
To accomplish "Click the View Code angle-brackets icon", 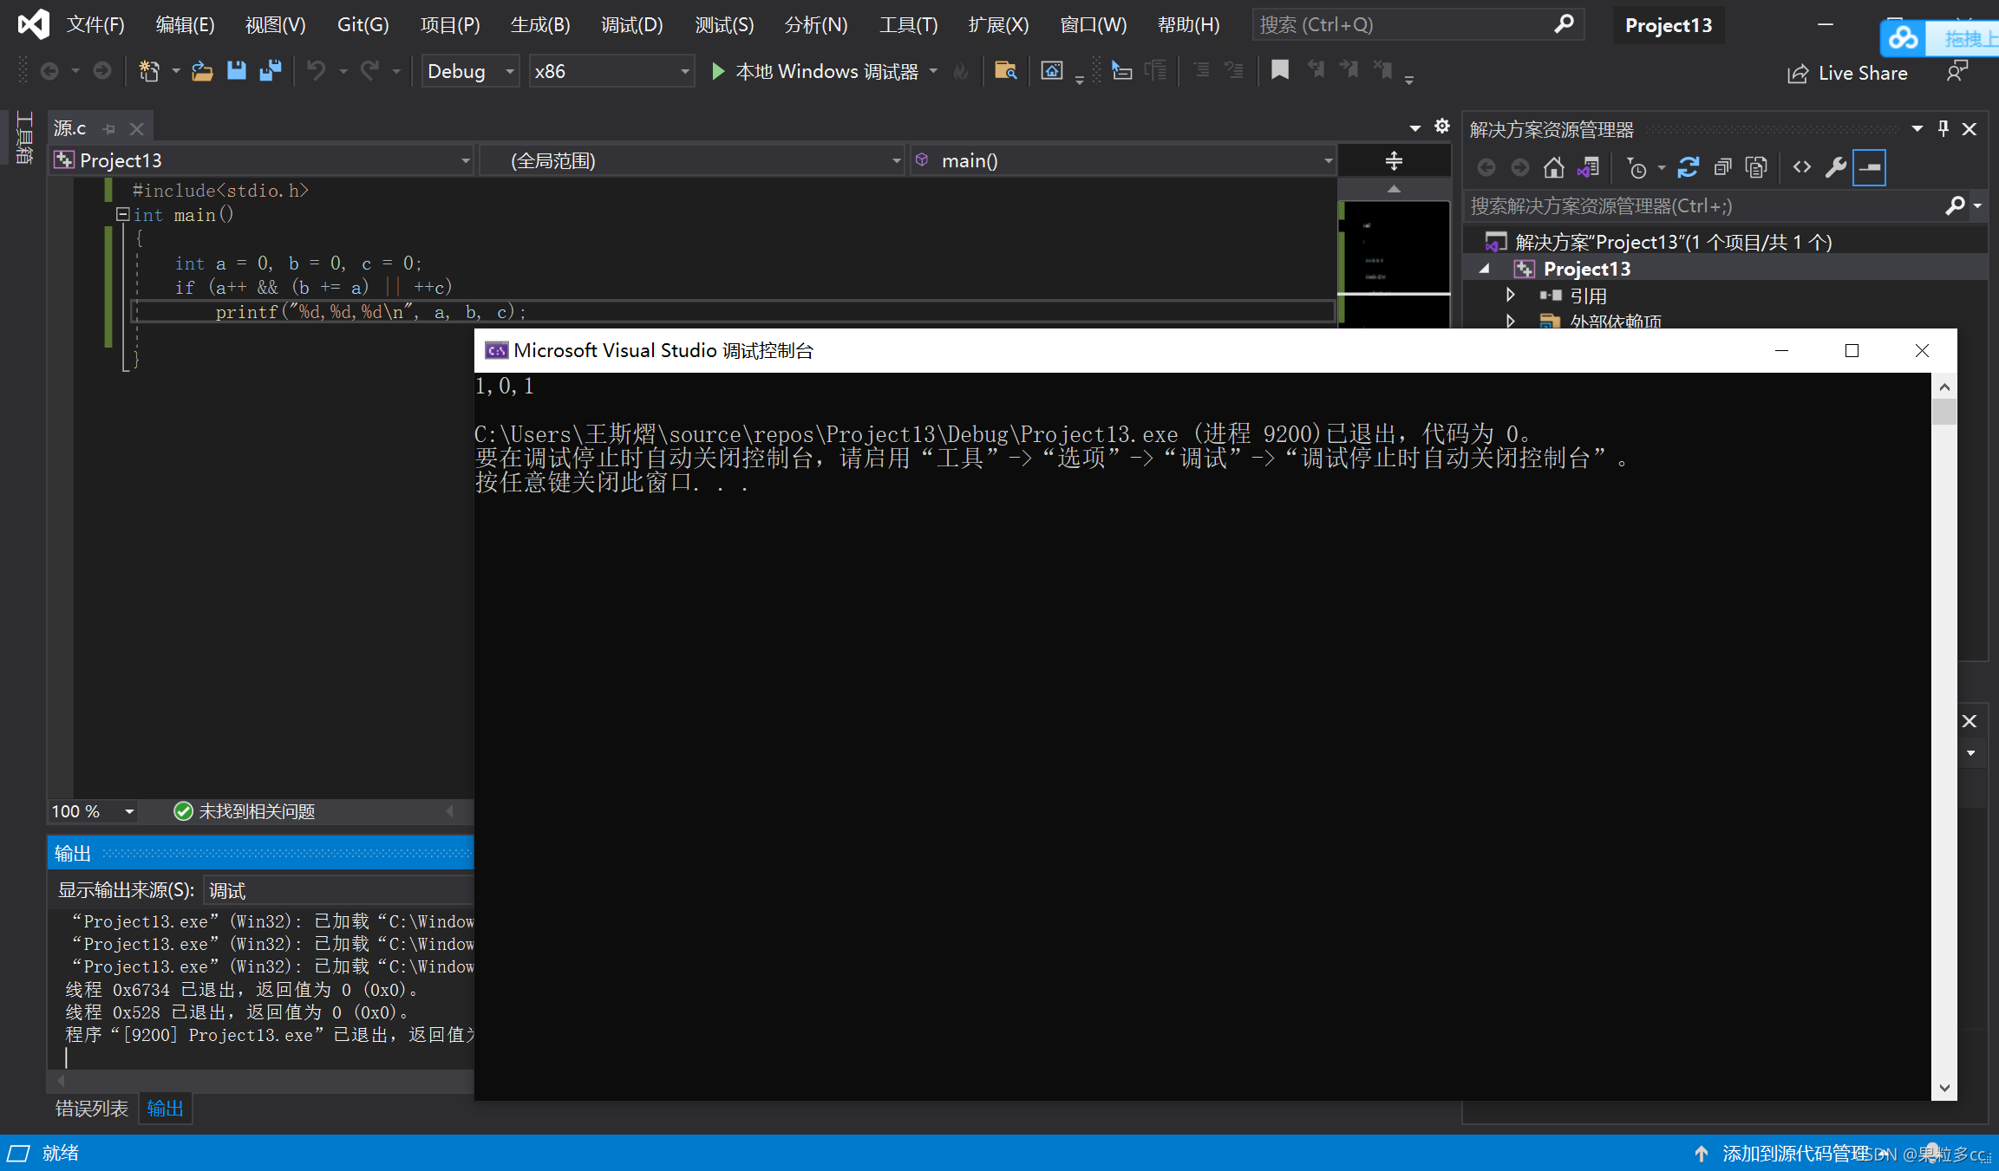I will click(1802, 167).
